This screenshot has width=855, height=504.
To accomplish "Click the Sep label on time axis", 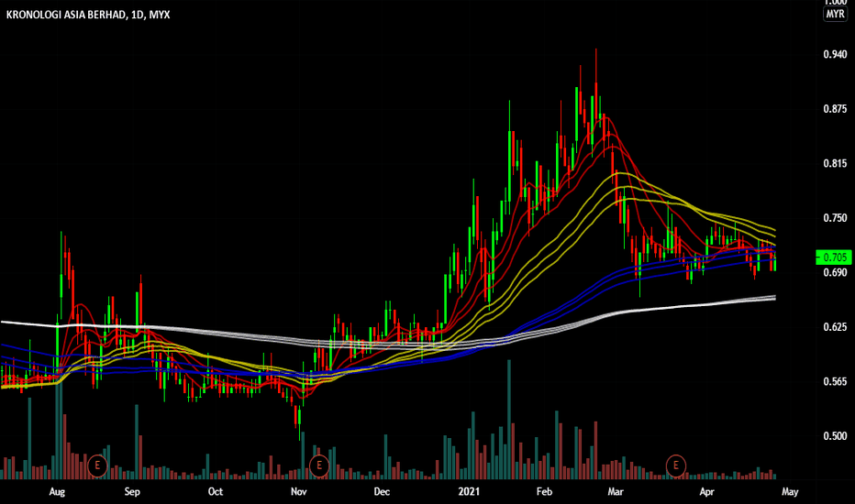I will (132, 491).
